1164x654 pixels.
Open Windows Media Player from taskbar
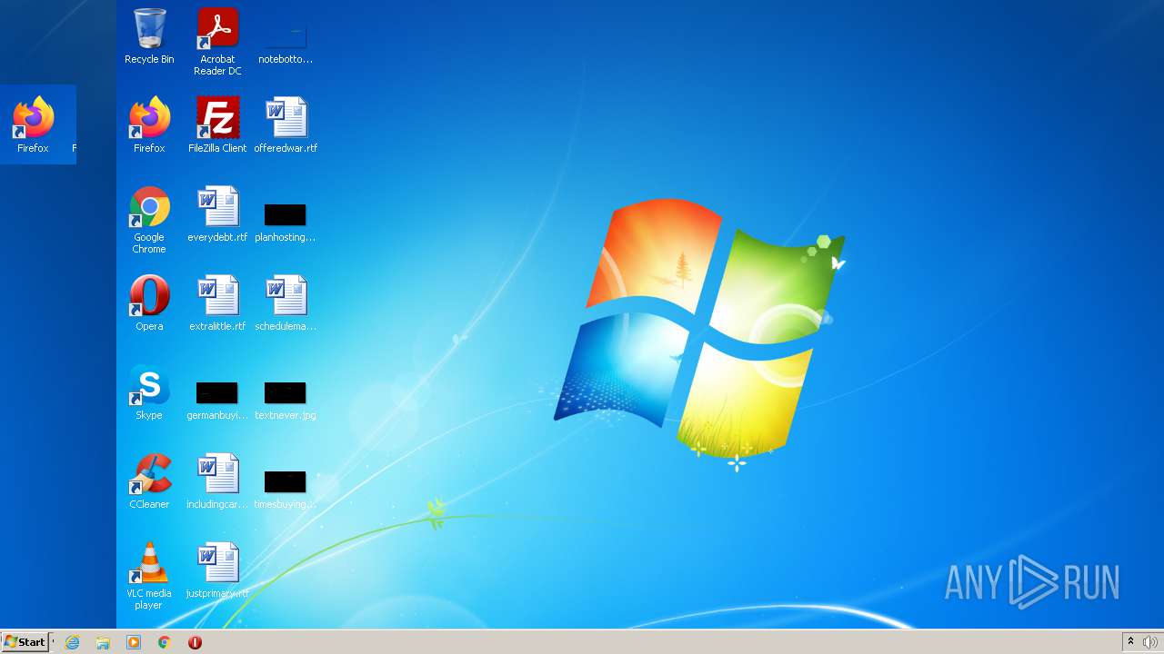point(134,642)
